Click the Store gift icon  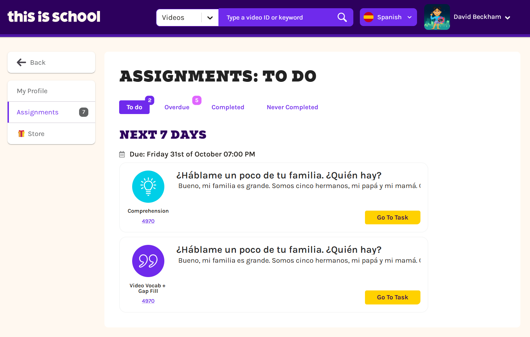(x=21, y=134)
